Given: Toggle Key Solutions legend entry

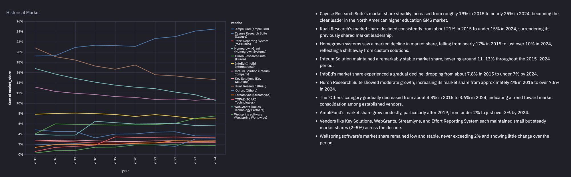Looking at the screenshot, I should pos(246,80).
